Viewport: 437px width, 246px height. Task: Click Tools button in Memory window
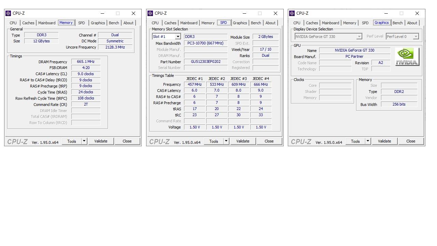(72, 141)
